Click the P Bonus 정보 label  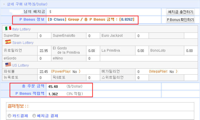coord(32,20)
